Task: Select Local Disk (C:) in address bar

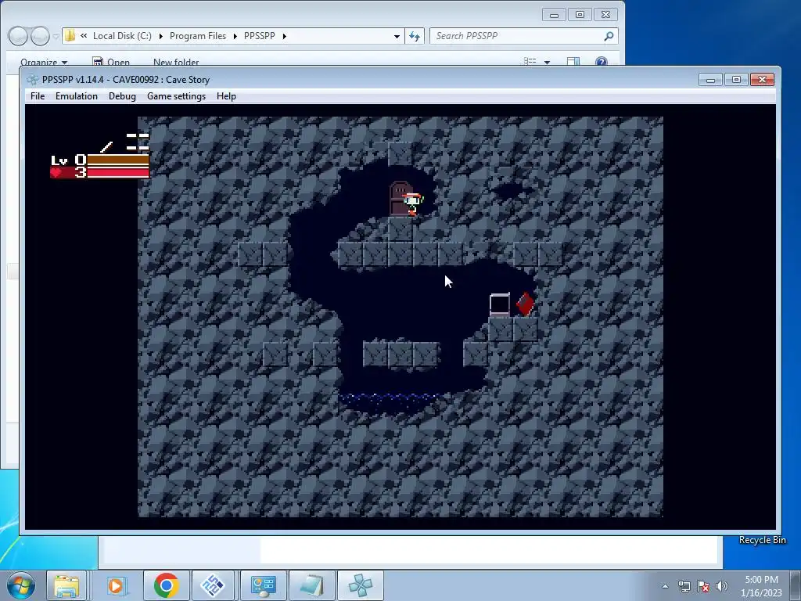Action: click(122, 36)
